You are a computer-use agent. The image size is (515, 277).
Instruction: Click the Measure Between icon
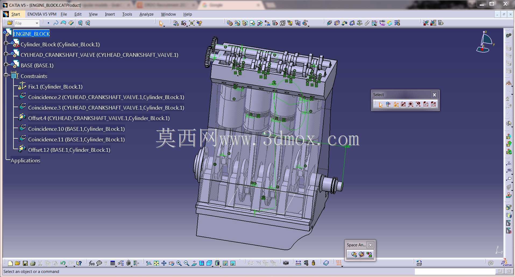(x=298, y=263)
